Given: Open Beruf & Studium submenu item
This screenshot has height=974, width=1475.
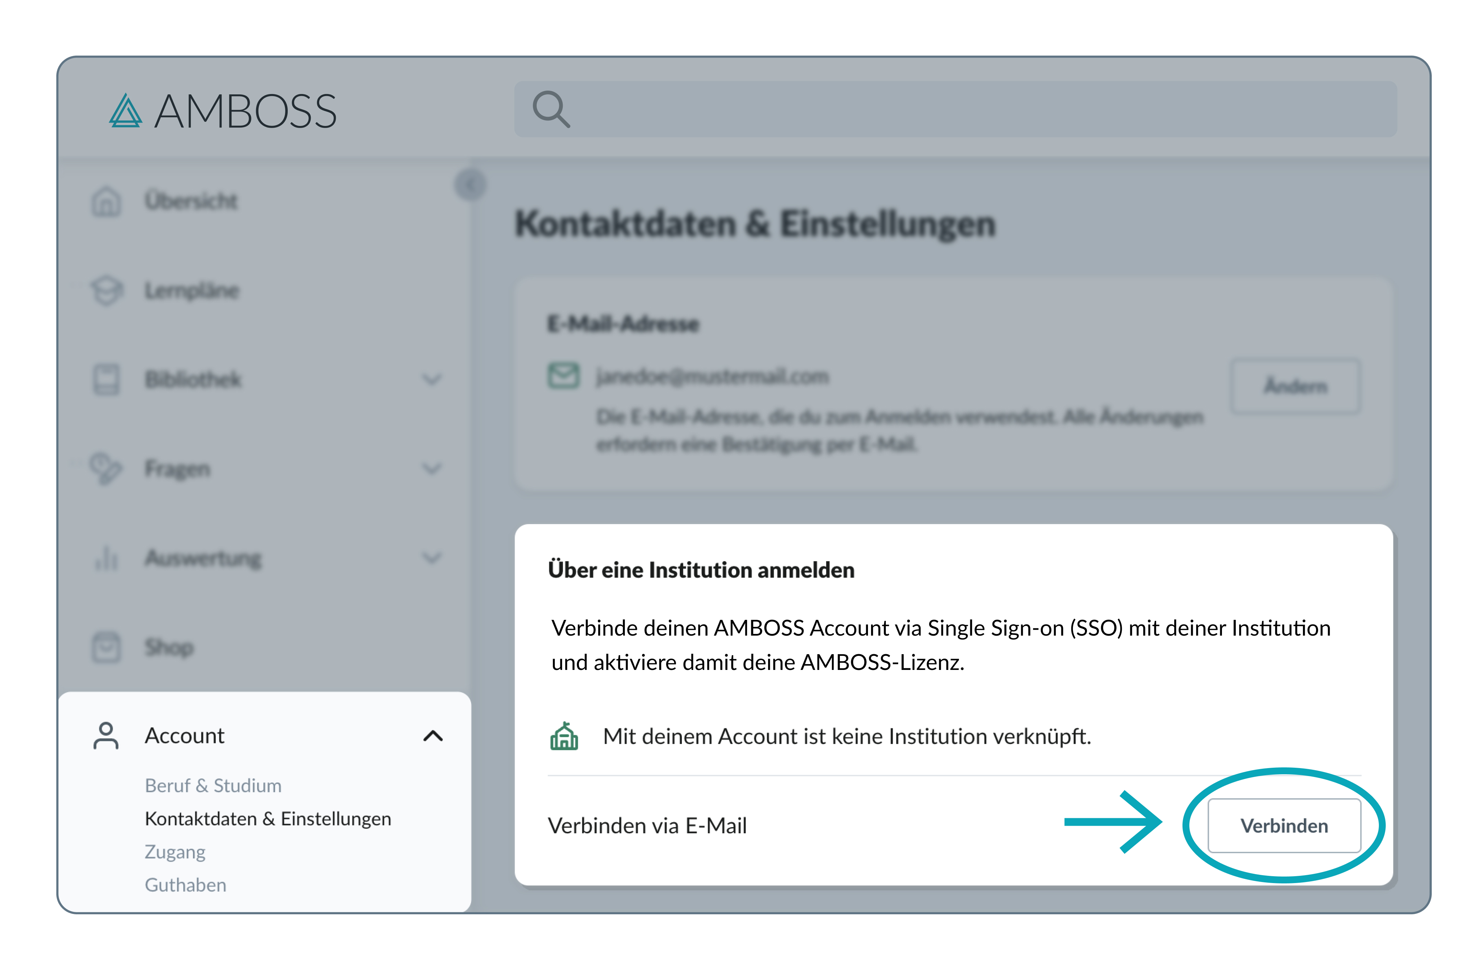Looking at the screenshot, I should (213, 785).
